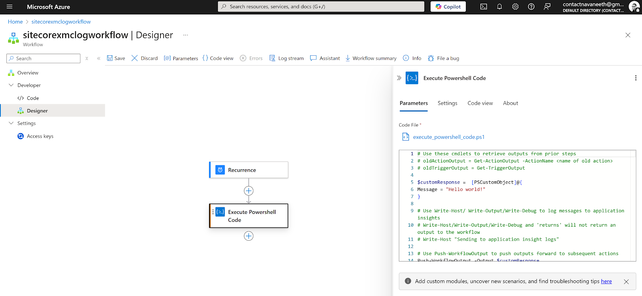Viewport: 642px width, 296px height.
Task: Click the global search resources field
Action: [x=321, y=6]
